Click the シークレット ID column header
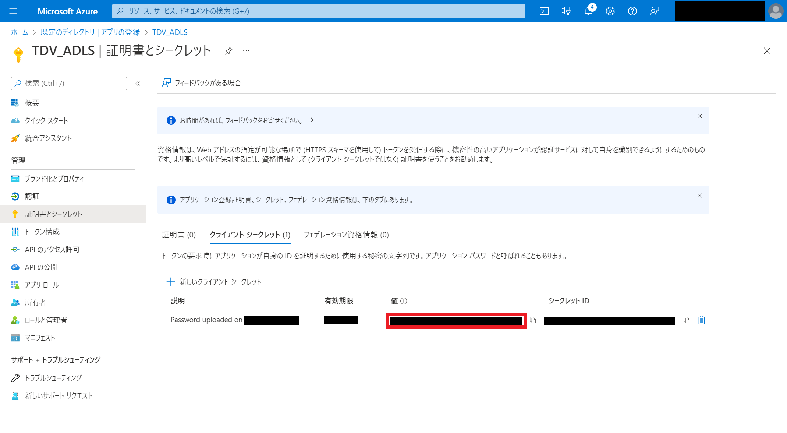This screenshot has width=787, height=433. pyautogui.click(x=569, y=301)
